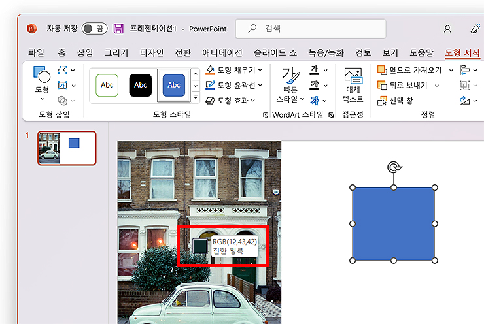
Task: Expand the edit shape dropdown arrow
Action: tap(73, 71)
